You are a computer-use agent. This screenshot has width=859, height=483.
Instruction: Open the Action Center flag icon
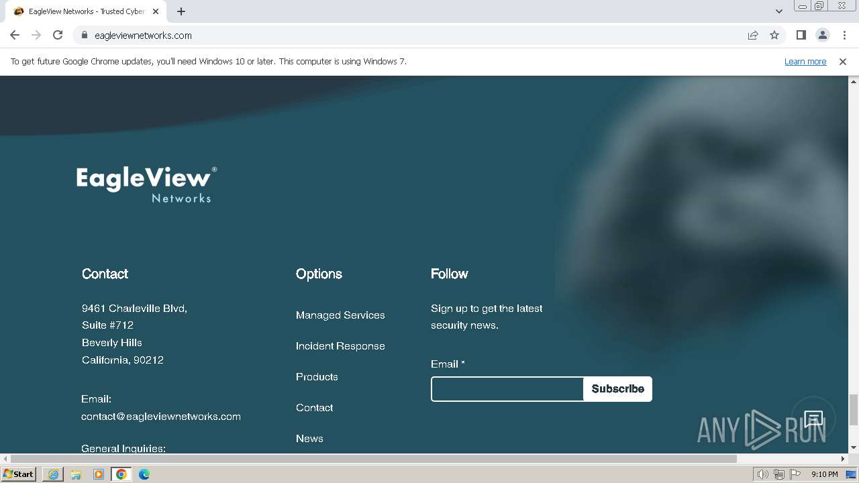click(x=795, y=474)
